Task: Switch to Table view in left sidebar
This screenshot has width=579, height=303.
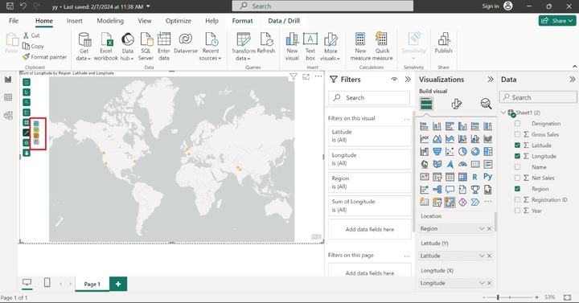Action: (8, 97)
